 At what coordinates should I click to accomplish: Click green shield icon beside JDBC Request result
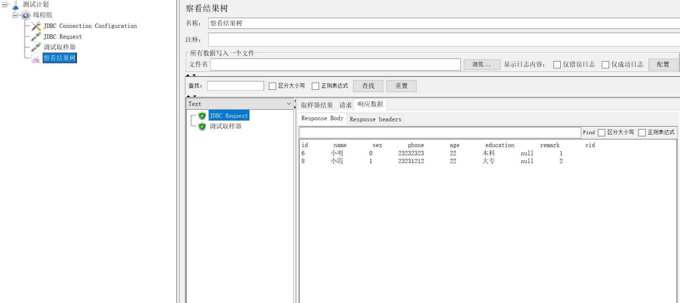202,116
